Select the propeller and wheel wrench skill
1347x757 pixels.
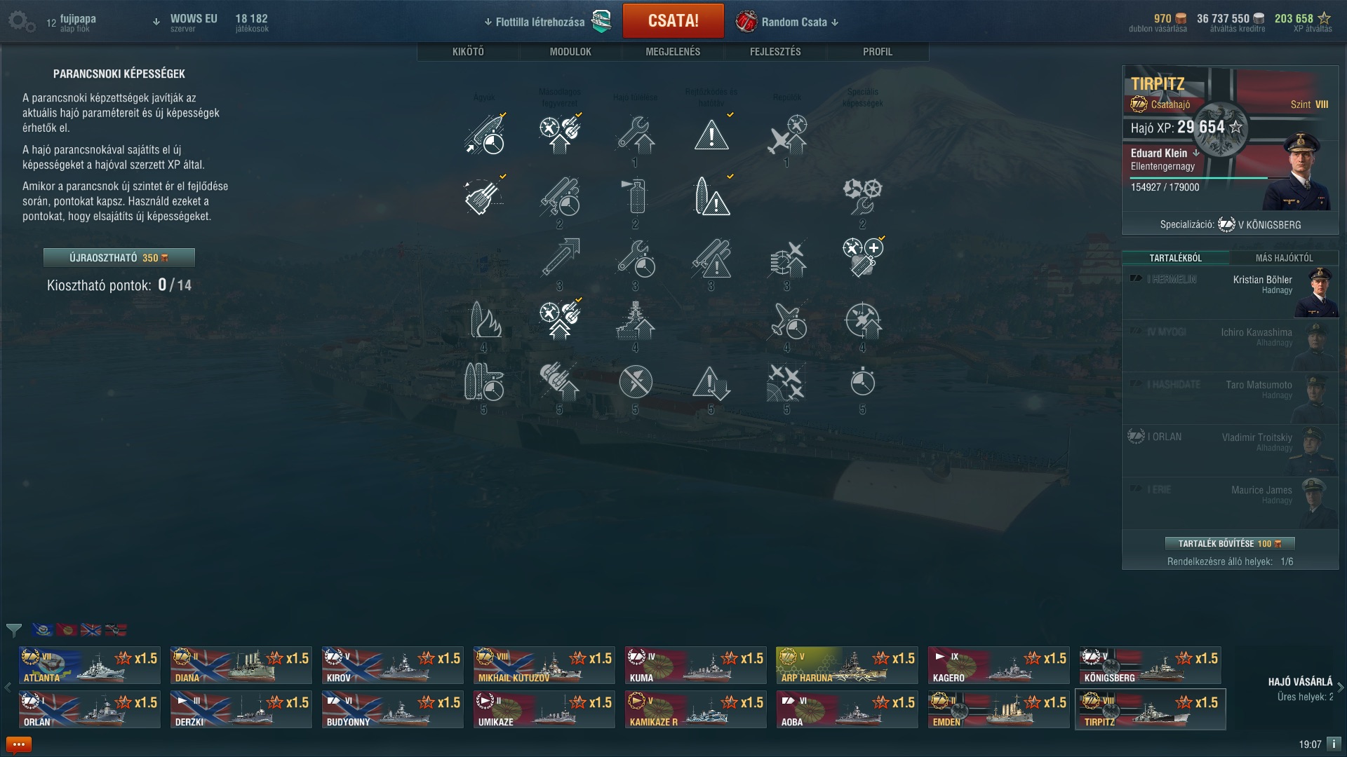pyautogui.click(x=862, y=196)
